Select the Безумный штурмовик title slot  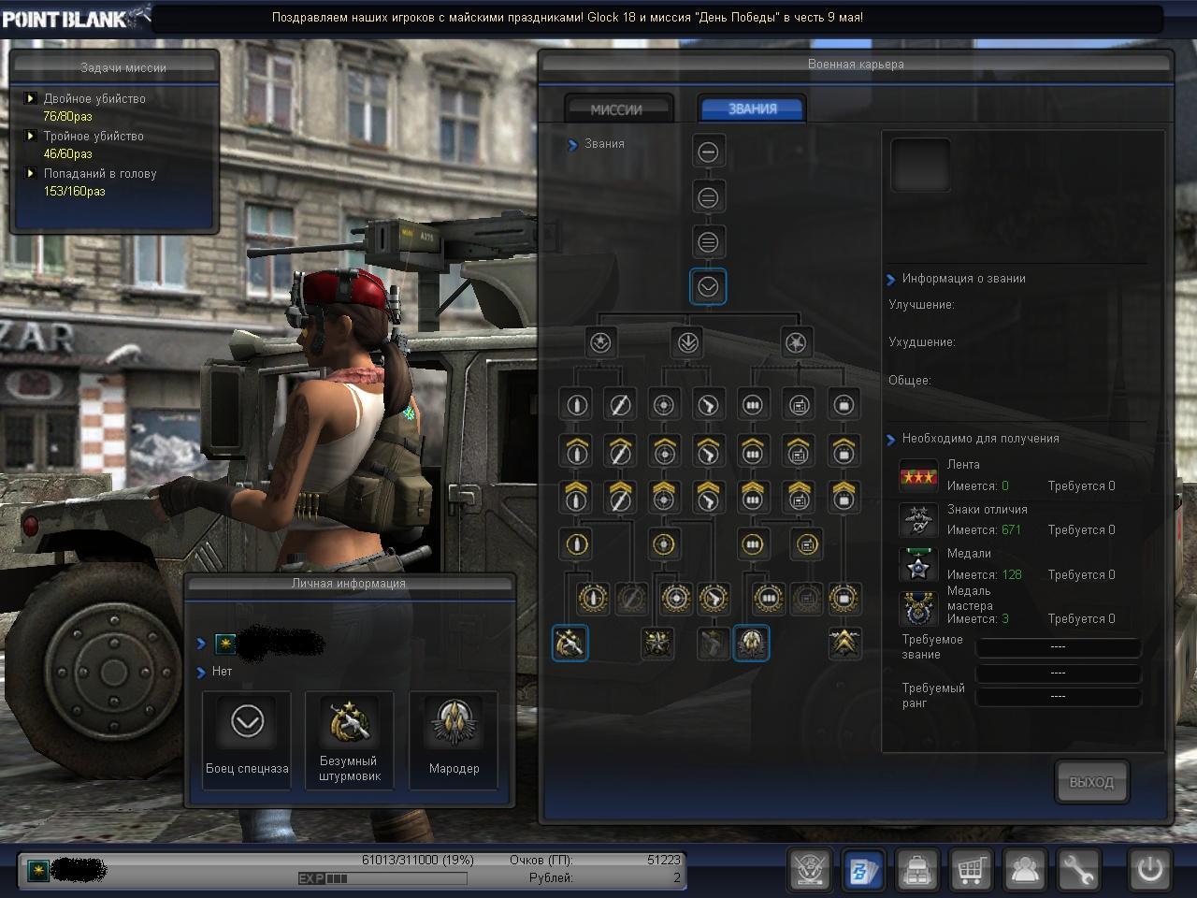pos(349,739)
